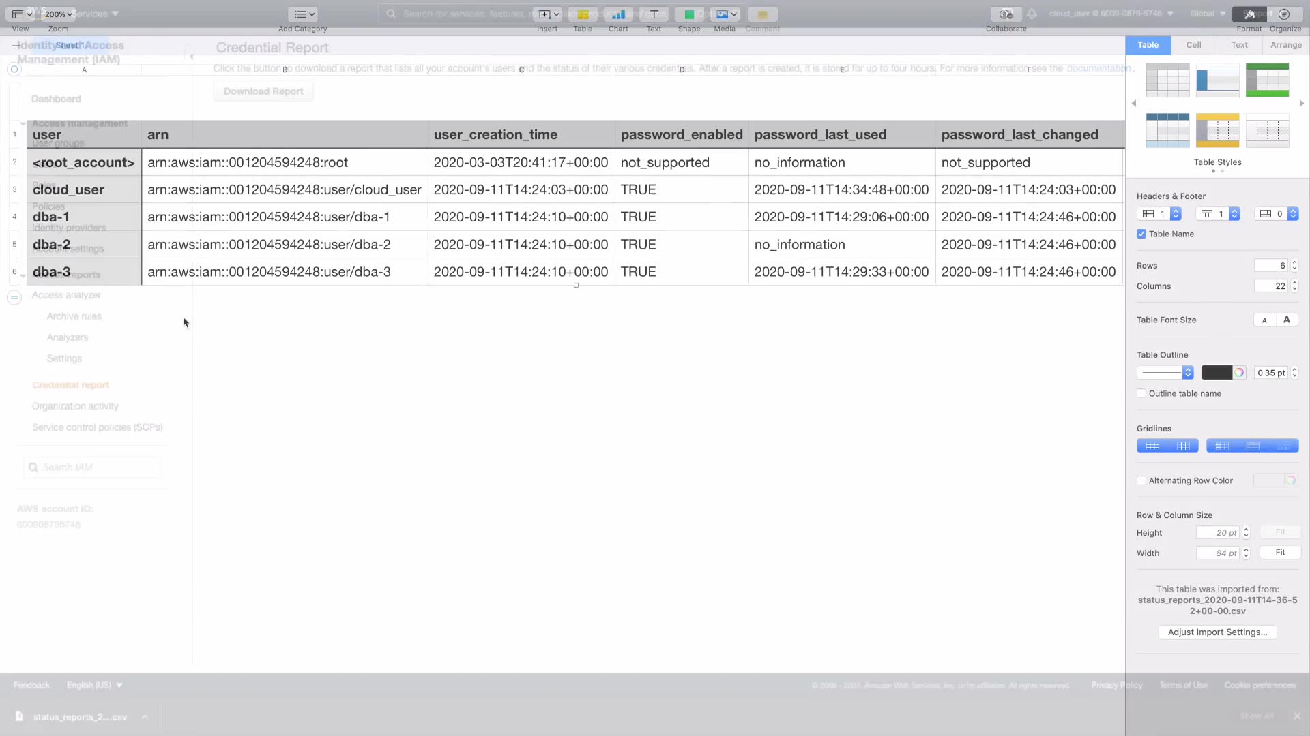Open the Collaborate icon
The height and width of the screenshot is (736, 1310).
pyautogui.click(x=1006, y=14)
